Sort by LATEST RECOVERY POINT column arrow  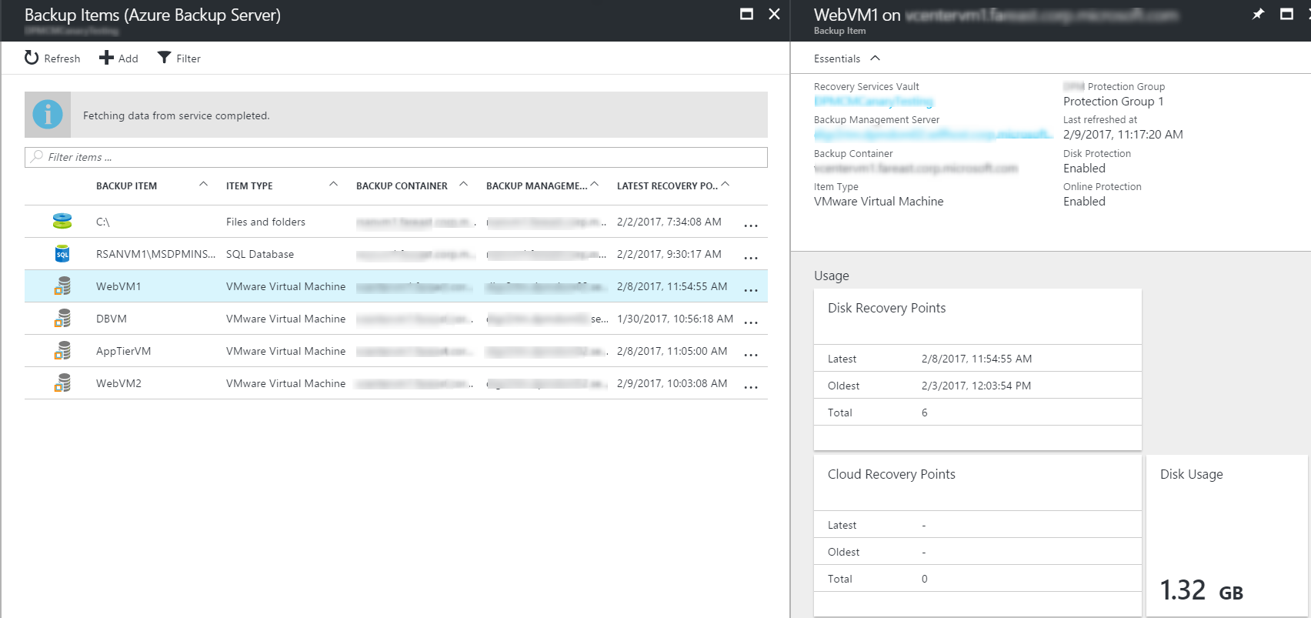(x=725, y=184)
